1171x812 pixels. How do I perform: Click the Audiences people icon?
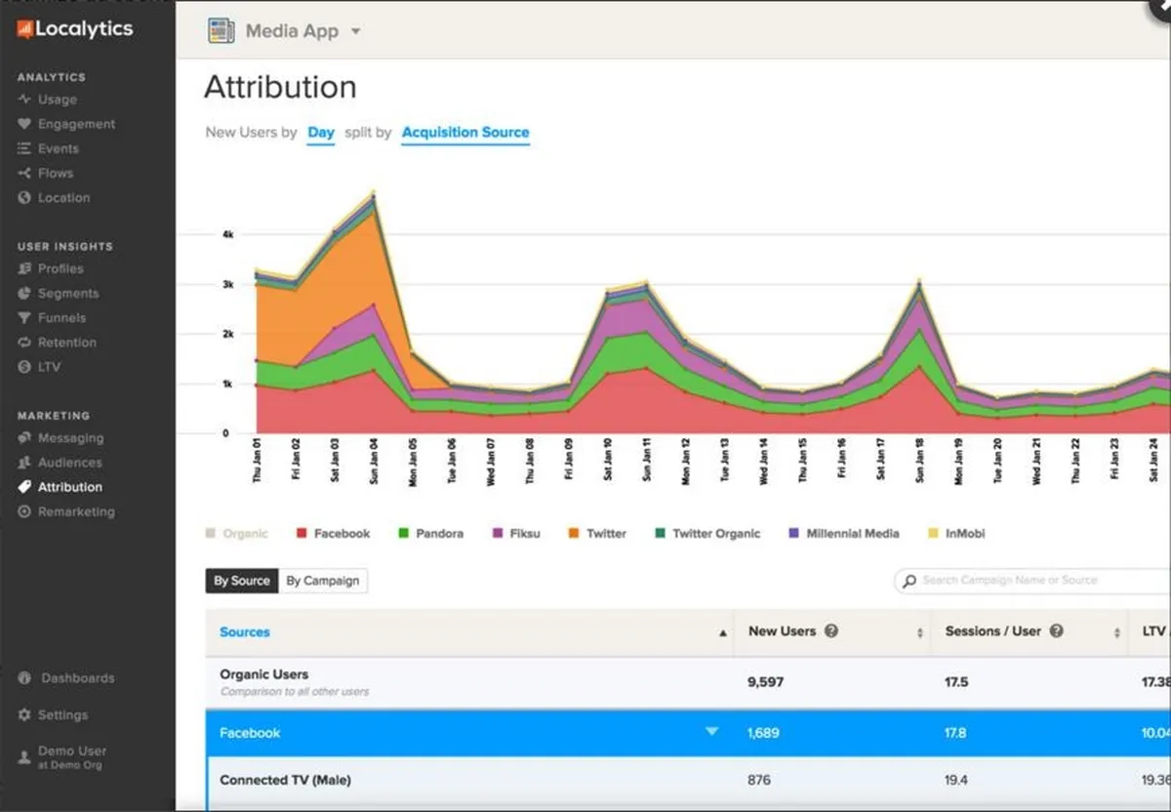pyautogui.click(x=24, y=463)
